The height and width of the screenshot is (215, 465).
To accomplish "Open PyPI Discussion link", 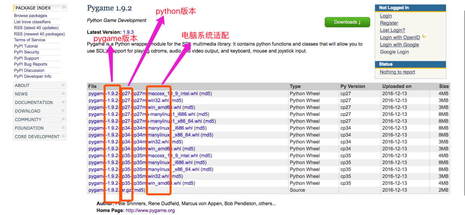I will (29, 70).
